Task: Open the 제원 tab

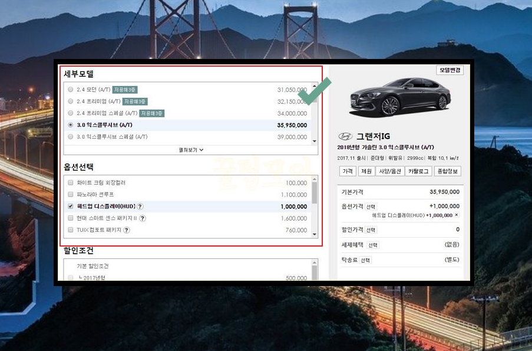Action: point(366,171)
